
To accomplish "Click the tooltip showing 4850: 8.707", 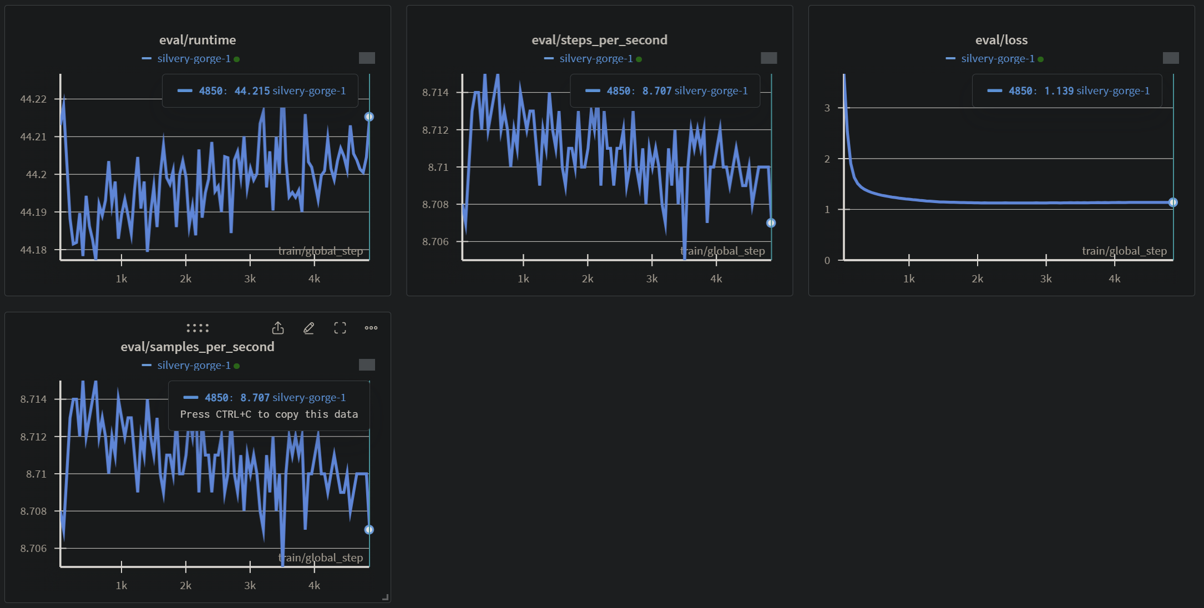I will point(665,90).
